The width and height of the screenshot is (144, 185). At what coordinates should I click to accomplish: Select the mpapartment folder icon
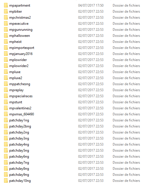6,5
